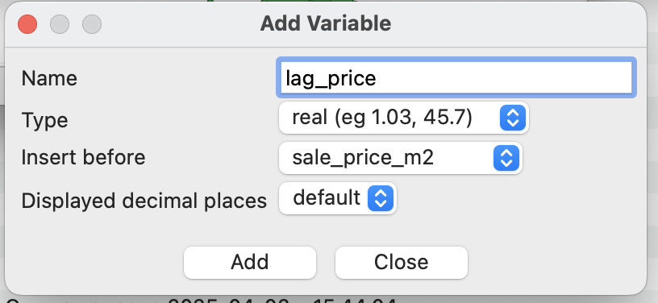Click the Name label

[49, 78]
